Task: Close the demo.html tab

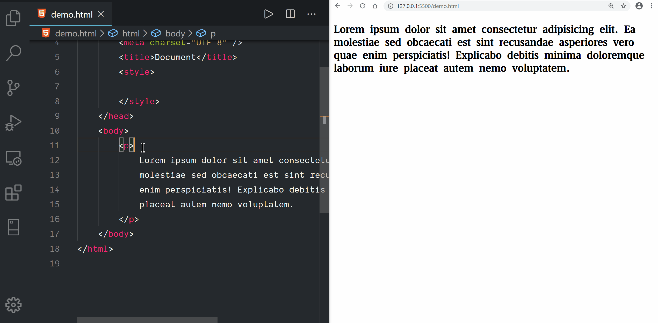Action: [101, 14]
